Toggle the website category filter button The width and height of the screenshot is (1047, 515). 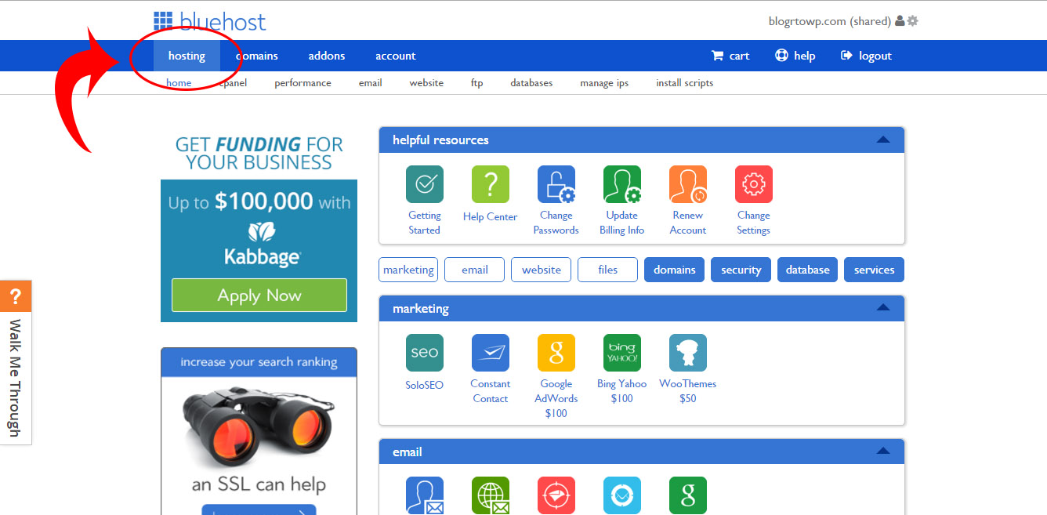tap(542, 270)
